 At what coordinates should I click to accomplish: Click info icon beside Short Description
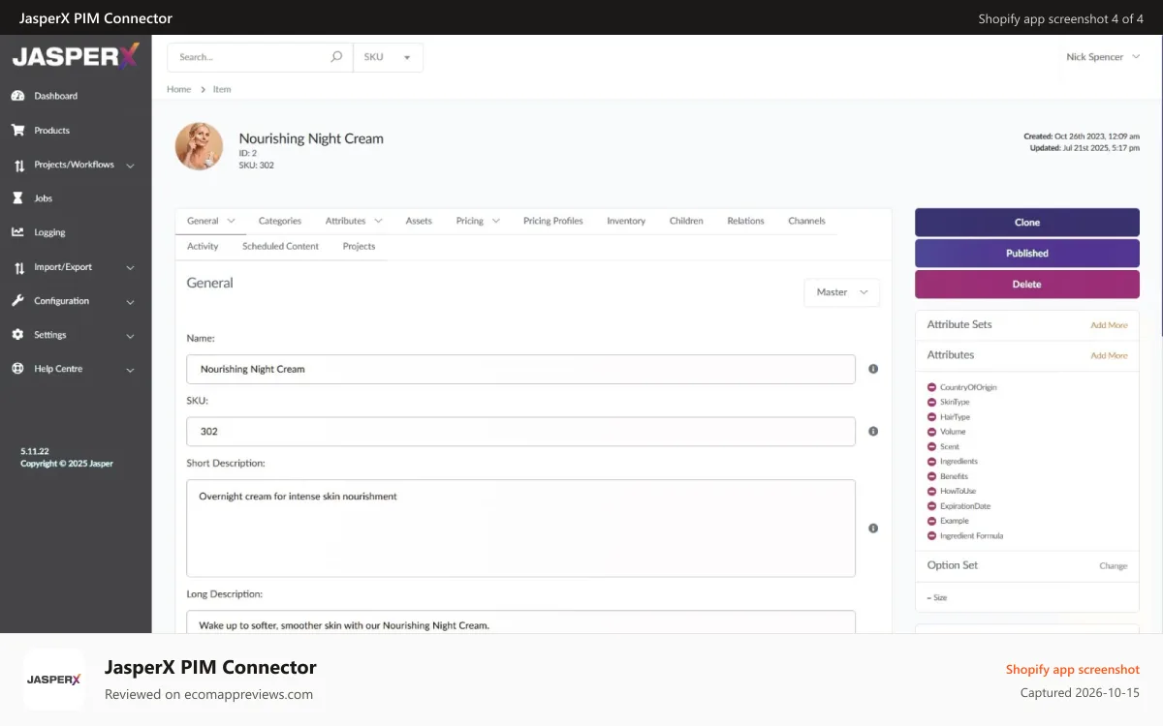point(873,529)
